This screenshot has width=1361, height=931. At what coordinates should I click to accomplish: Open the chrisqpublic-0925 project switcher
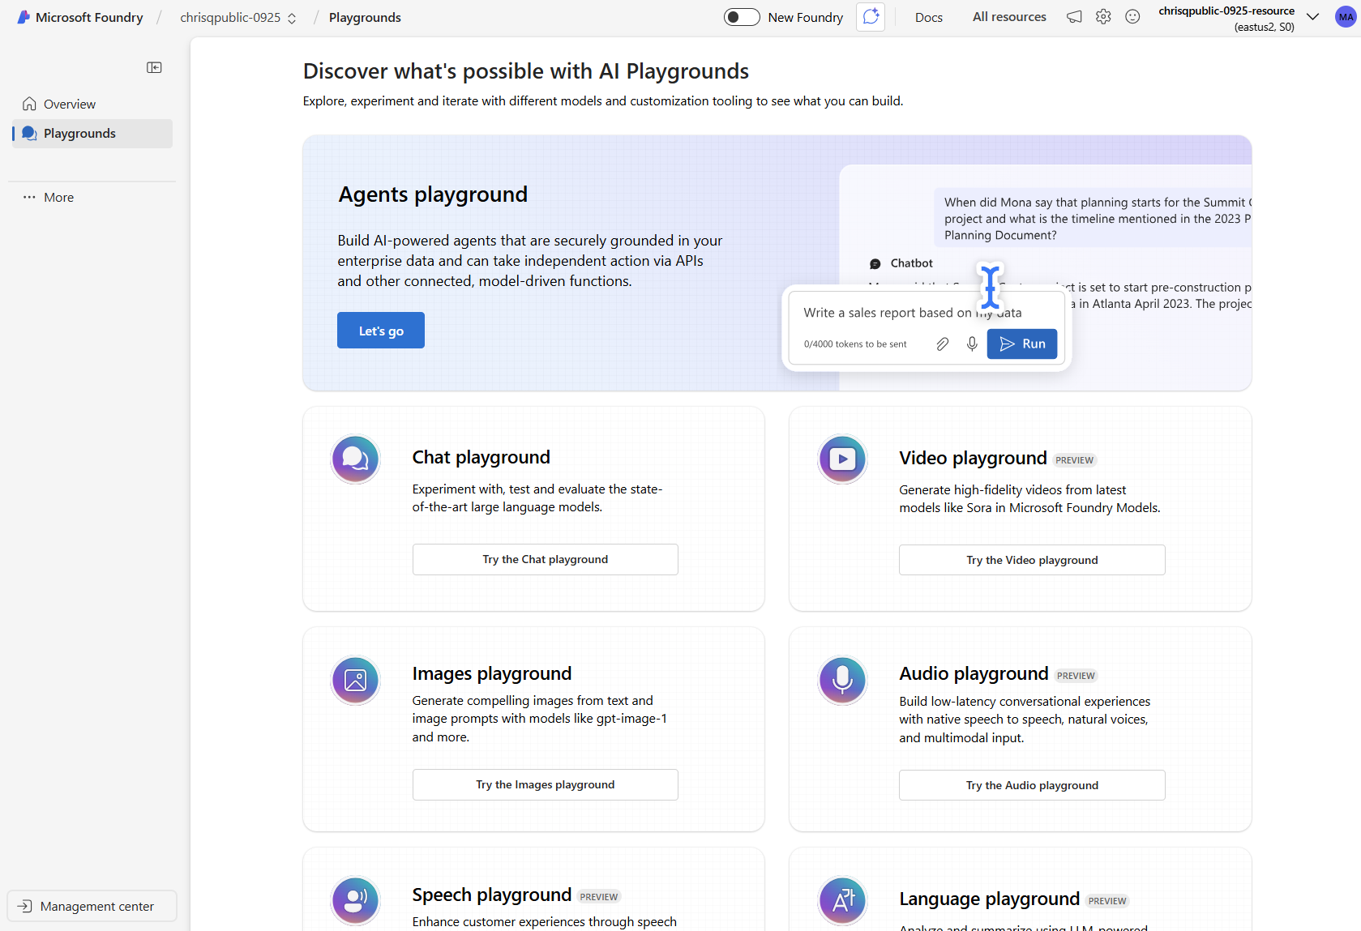tap(238, 17)
